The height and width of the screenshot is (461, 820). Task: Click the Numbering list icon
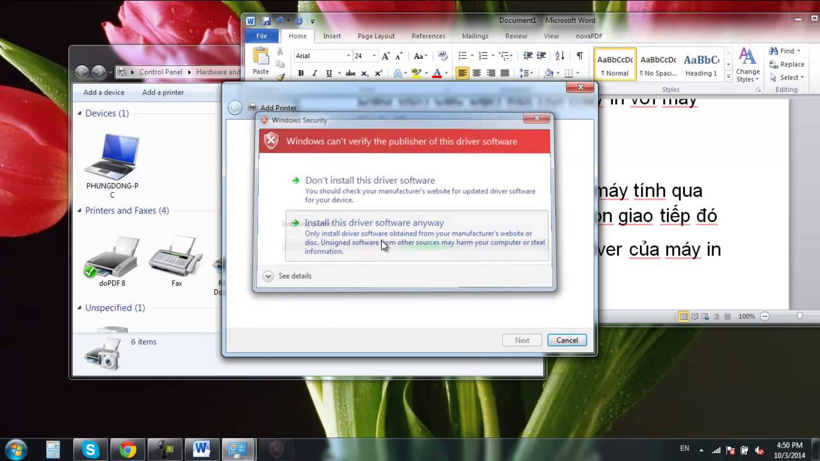[484, 56]
